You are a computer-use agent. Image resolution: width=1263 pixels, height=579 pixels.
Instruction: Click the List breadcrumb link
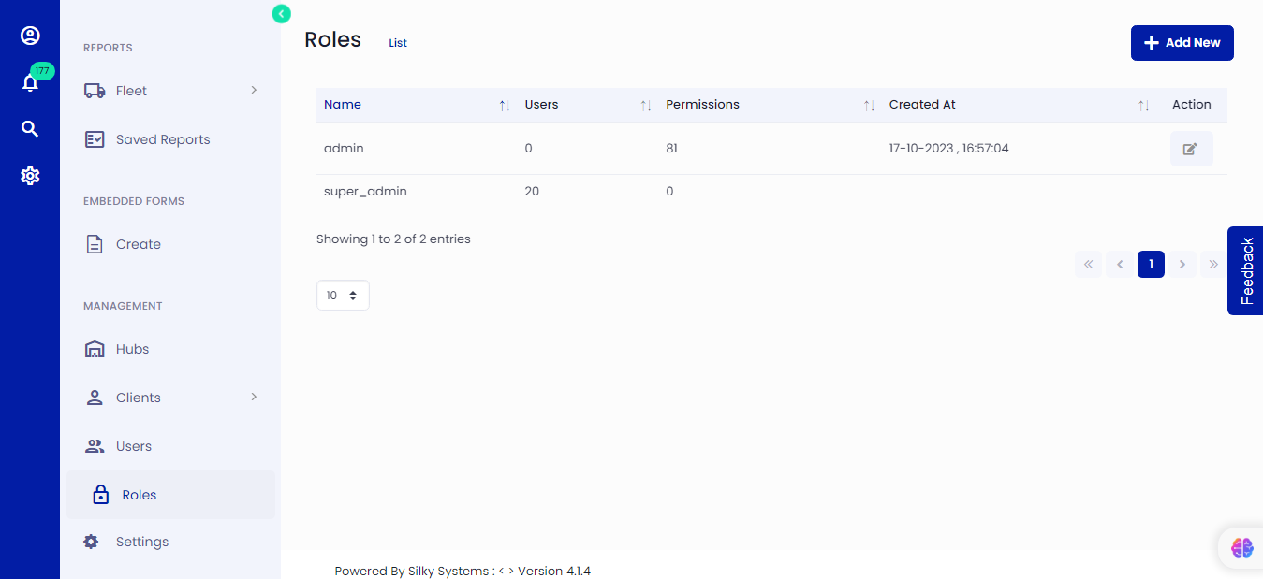(x=398, y=43)
